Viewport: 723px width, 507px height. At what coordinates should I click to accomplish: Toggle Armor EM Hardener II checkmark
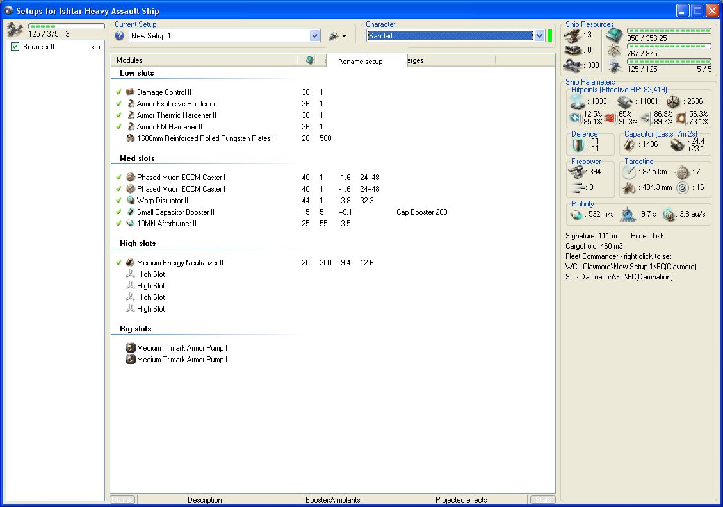pyautogui.click(x=118, y=127)
